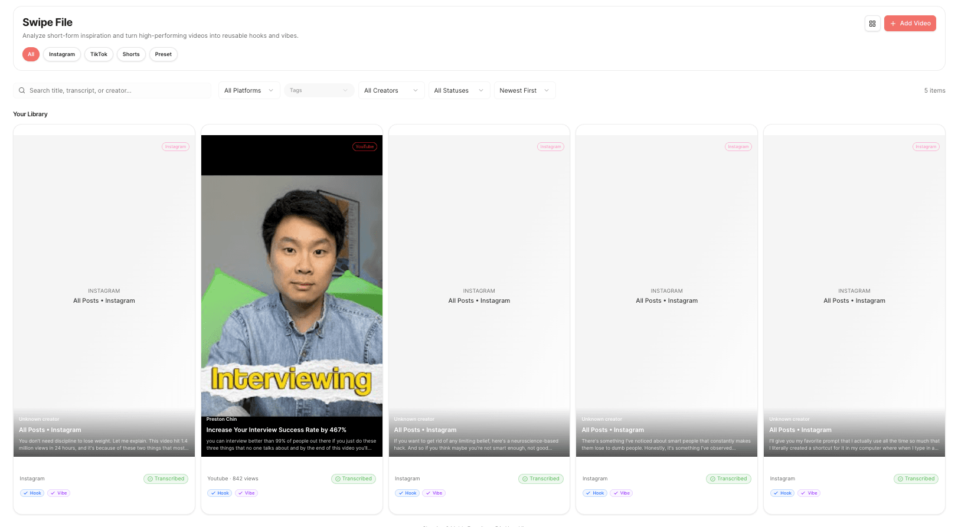Toggle Hook chip on the YouTube interview card
The width and height of the screenshot is (958, 527).
(220, 493)
